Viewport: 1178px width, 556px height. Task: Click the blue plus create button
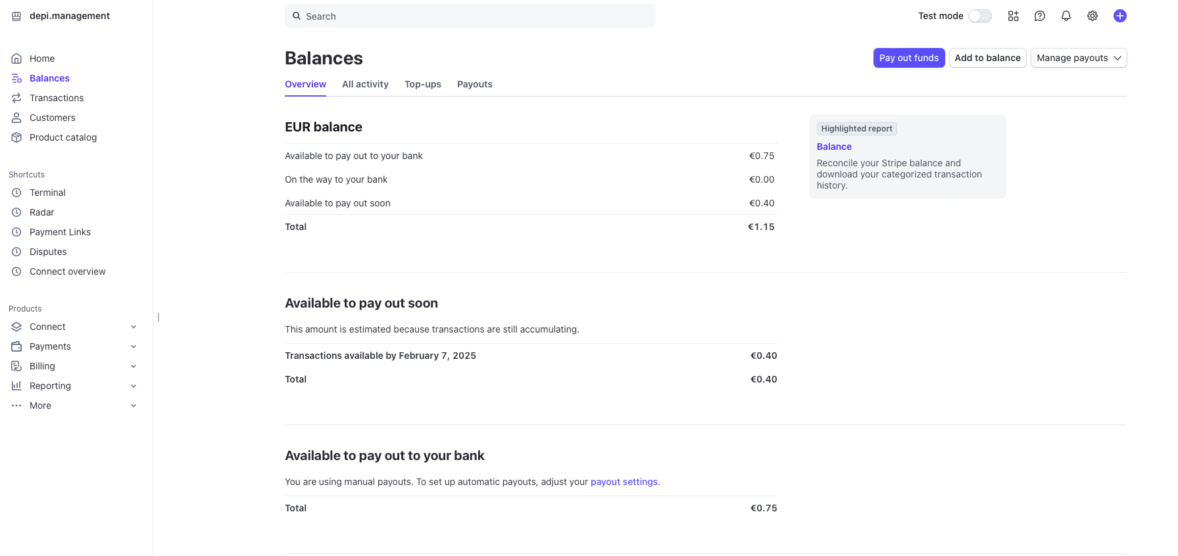(x=1120, y=16)
